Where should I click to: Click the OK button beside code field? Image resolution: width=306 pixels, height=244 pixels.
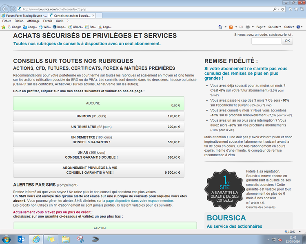pyautogui.click(x=287, y=41)
